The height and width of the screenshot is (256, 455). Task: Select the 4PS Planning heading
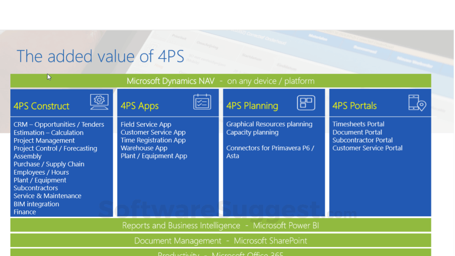pos(252,106)
